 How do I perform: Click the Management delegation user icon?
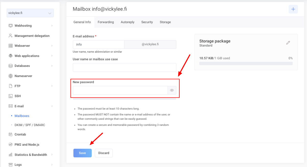click(10, 36)
